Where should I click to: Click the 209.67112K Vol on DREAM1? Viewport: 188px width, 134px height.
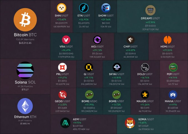(x=150, y=30)
